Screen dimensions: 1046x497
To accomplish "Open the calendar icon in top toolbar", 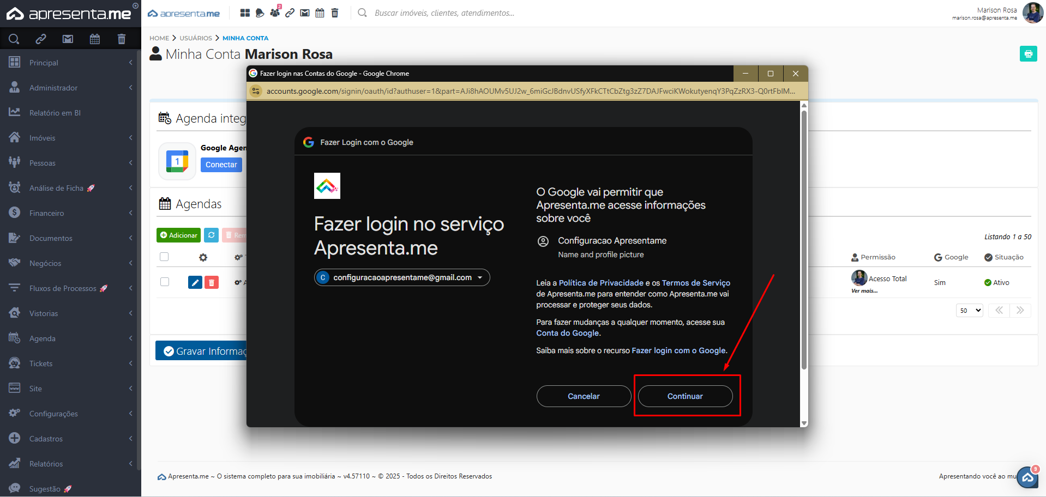I will coord(320,13).
